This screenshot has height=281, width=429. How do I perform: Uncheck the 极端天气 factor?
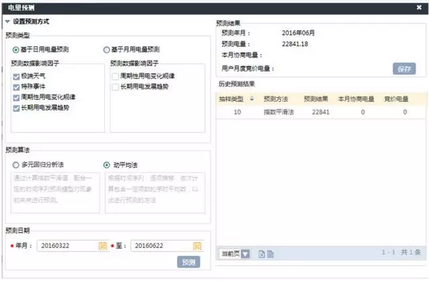(x=16, y=76)
